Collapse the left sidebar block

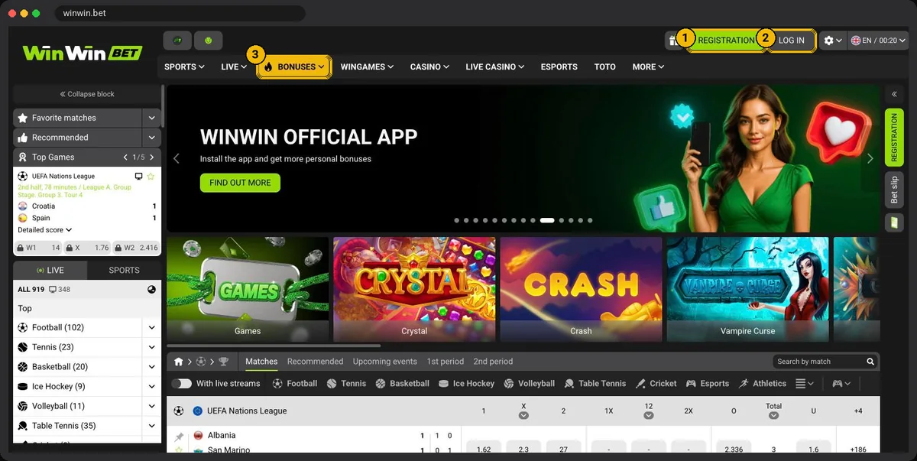point(87,94)
